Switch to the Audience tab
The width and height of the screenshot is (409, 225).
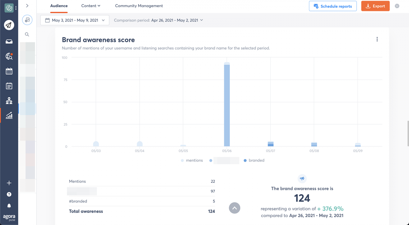click(59, 6)
